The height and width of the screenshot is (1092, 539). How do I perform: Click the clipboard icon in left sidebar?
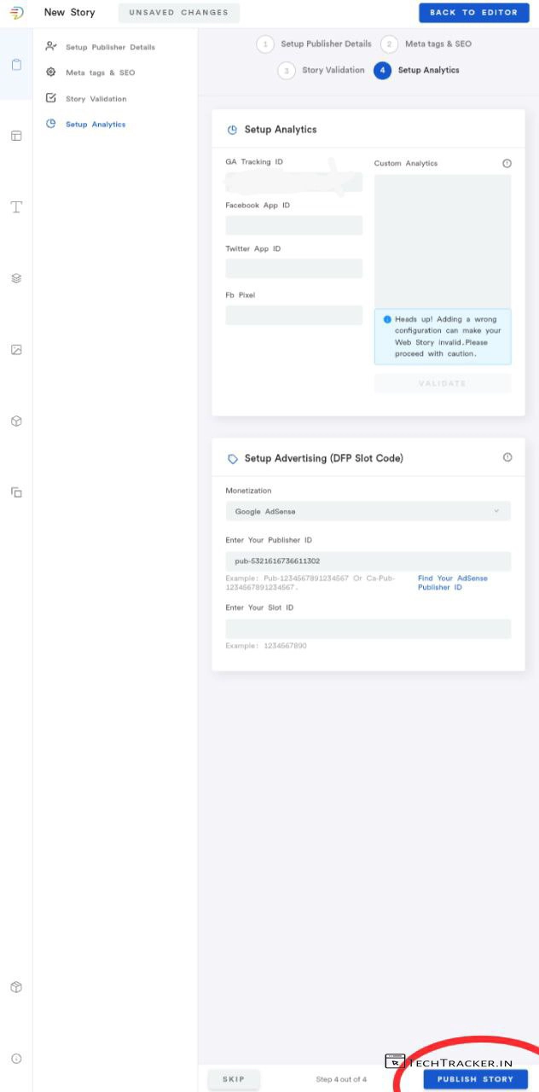click(16, 65)
